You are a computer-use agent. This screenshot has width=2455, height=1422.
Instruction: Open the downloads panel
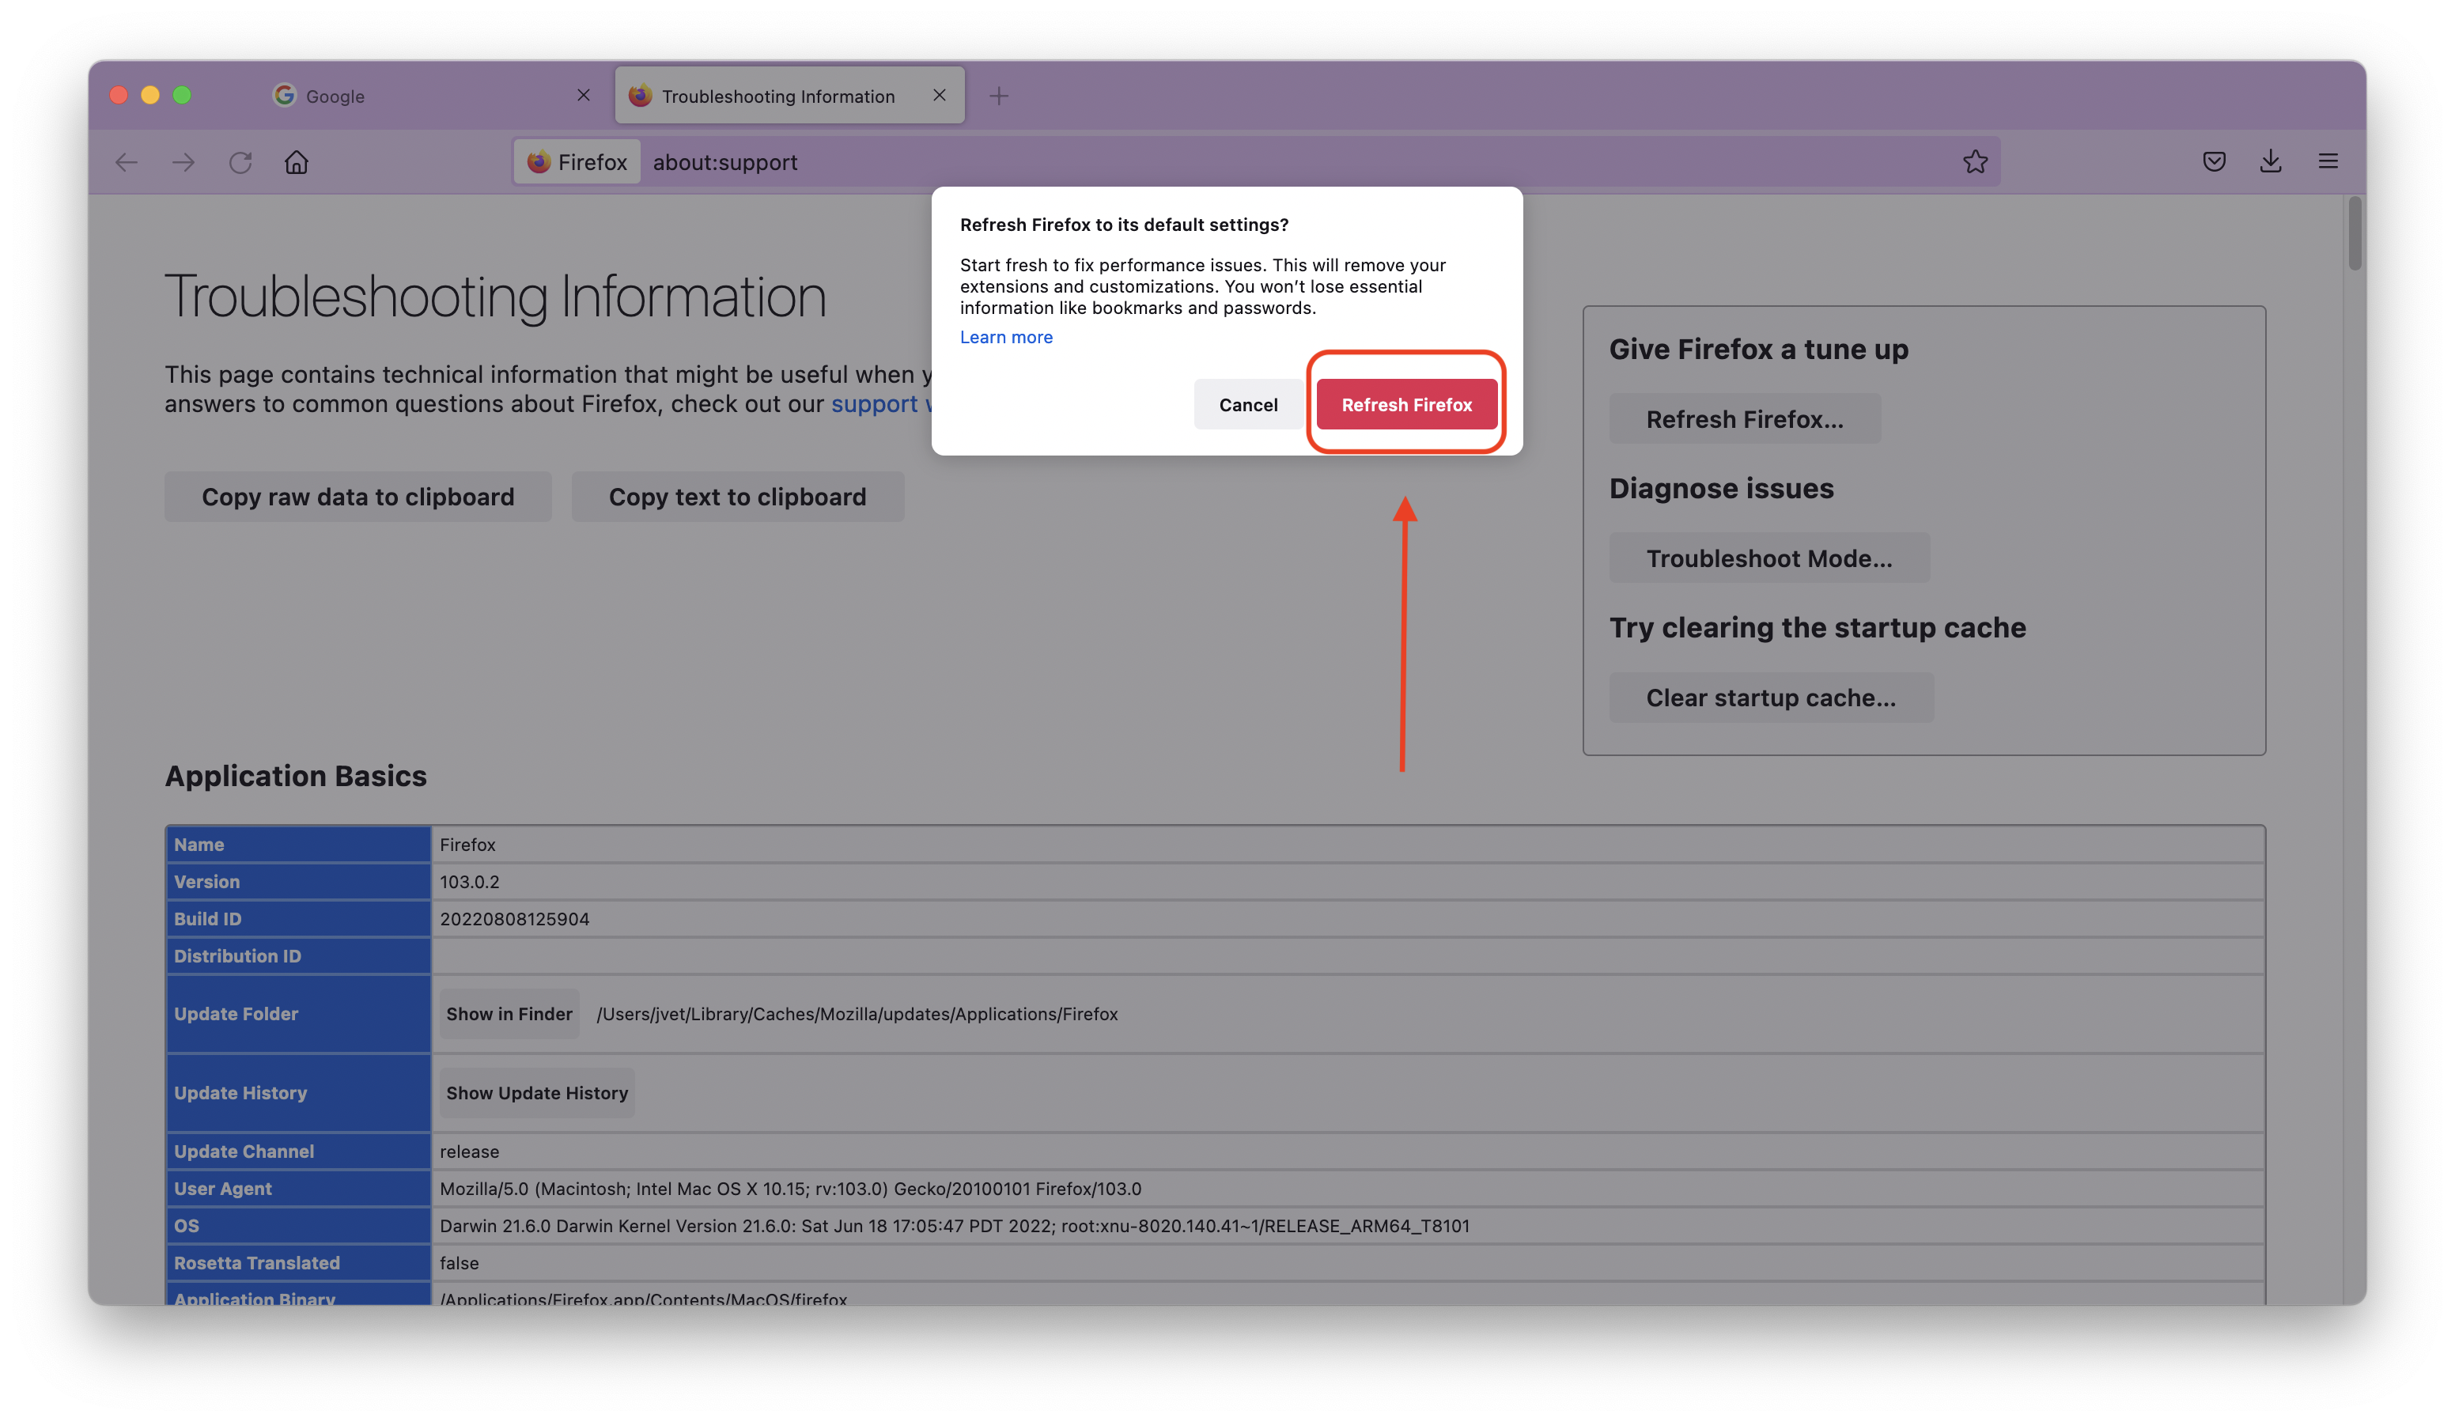pyautogui.click(x=2270, y=161)
